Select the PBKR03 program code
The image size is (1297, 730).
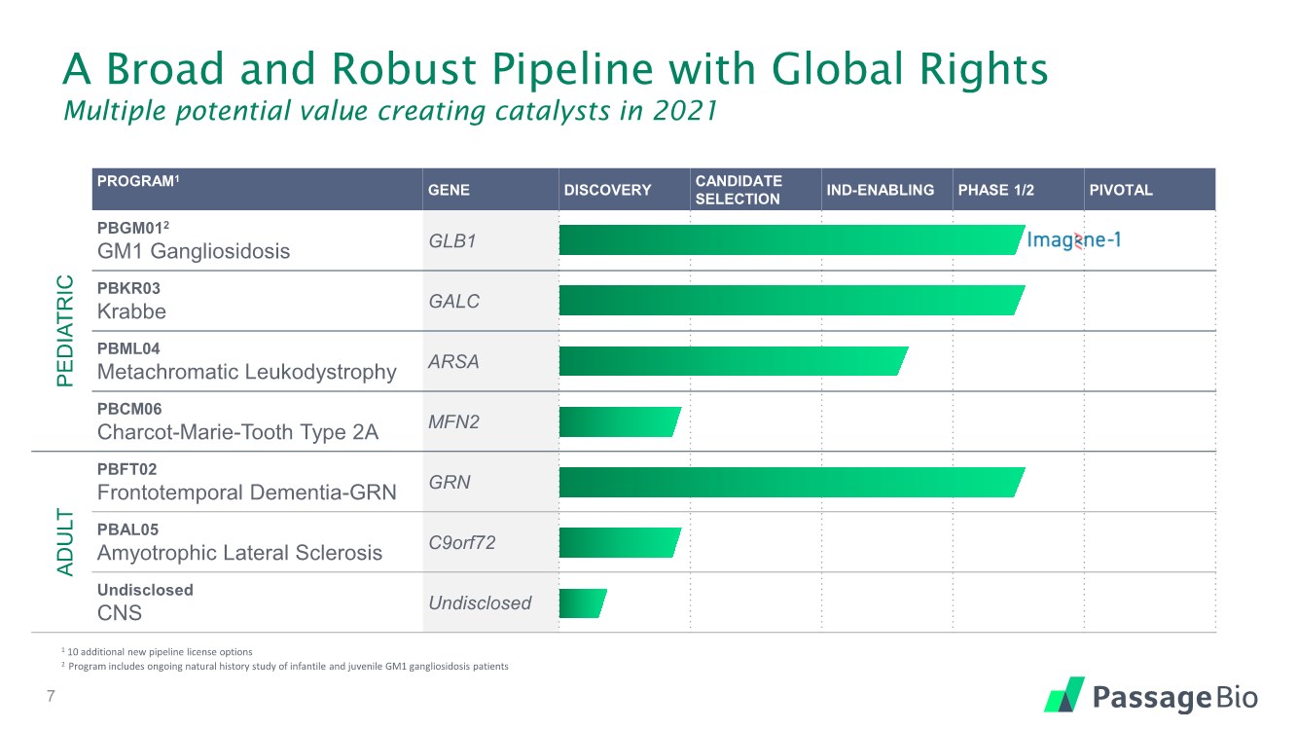(x=128, y=288)
